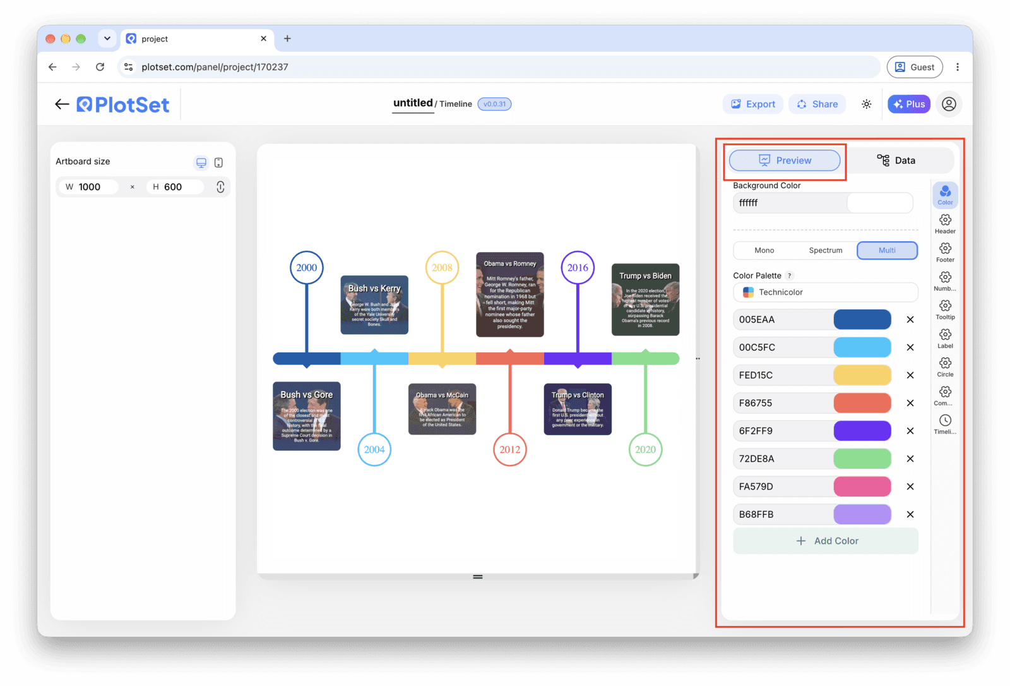Open the browser three-dot menu
Screen dimensions: 1010x686
(958, 67)
